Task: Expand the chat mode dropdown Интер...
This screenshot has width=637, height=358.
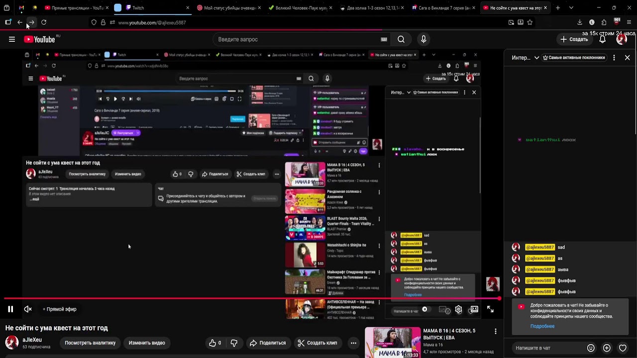Action: point(526,58)
